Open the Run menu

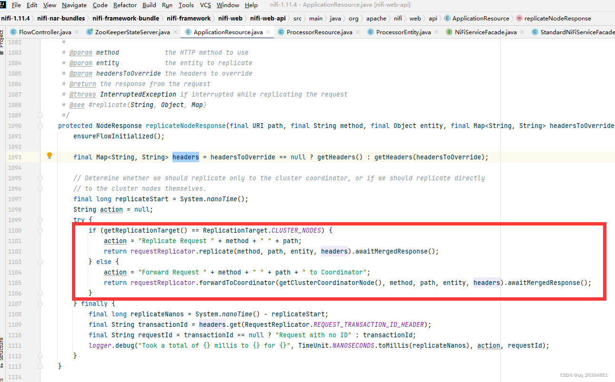(x=167, y=5)
